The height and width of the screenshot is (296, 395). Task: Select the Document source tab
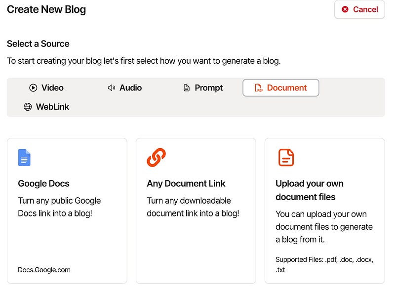coord(281,88)
